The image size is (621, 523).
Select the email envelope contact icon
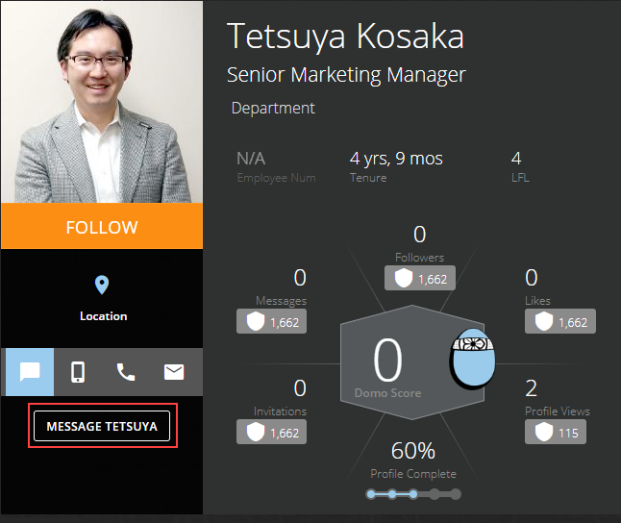(174, 372)
